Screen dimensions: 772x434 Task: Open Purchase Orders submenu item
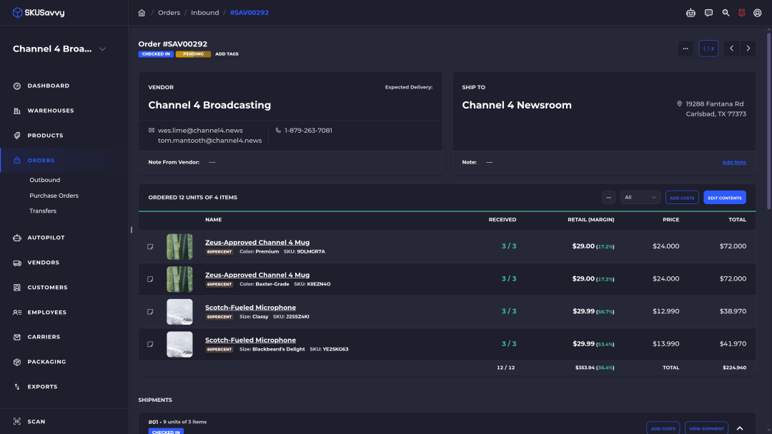point(54,196)
